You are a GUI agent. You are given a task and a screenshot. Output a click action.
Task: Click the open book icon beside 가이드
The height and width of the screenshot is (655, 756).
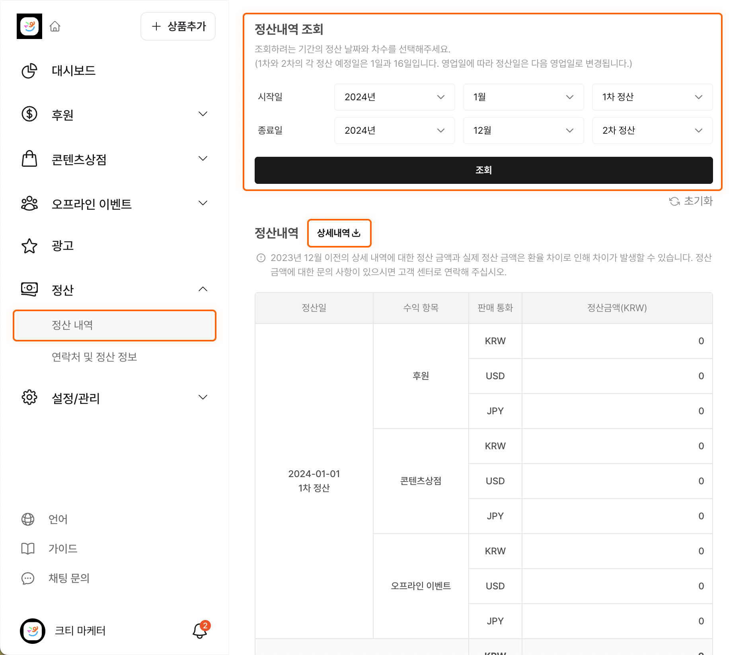coord(28,549)
